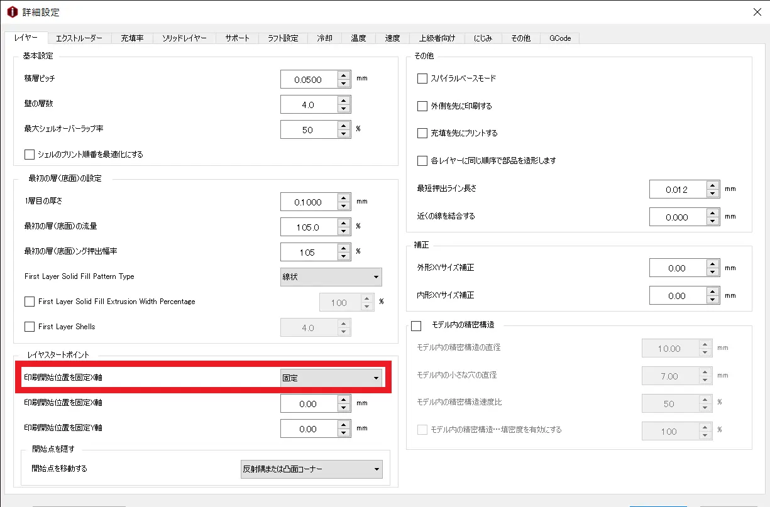Open First Layer Solid Fill Pattern Type dropdown

(x=331, y=276)
